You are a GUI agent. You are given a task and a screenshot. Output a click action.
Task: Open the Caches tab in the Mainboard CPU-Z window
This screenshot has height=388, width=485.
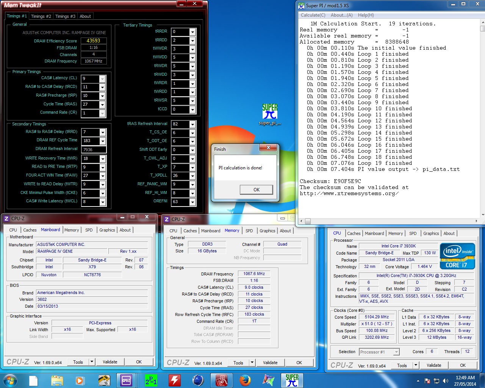point(30,230)
